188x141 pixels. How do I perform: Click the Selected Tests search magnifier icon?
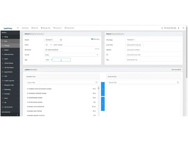click(x=178, y=82)
